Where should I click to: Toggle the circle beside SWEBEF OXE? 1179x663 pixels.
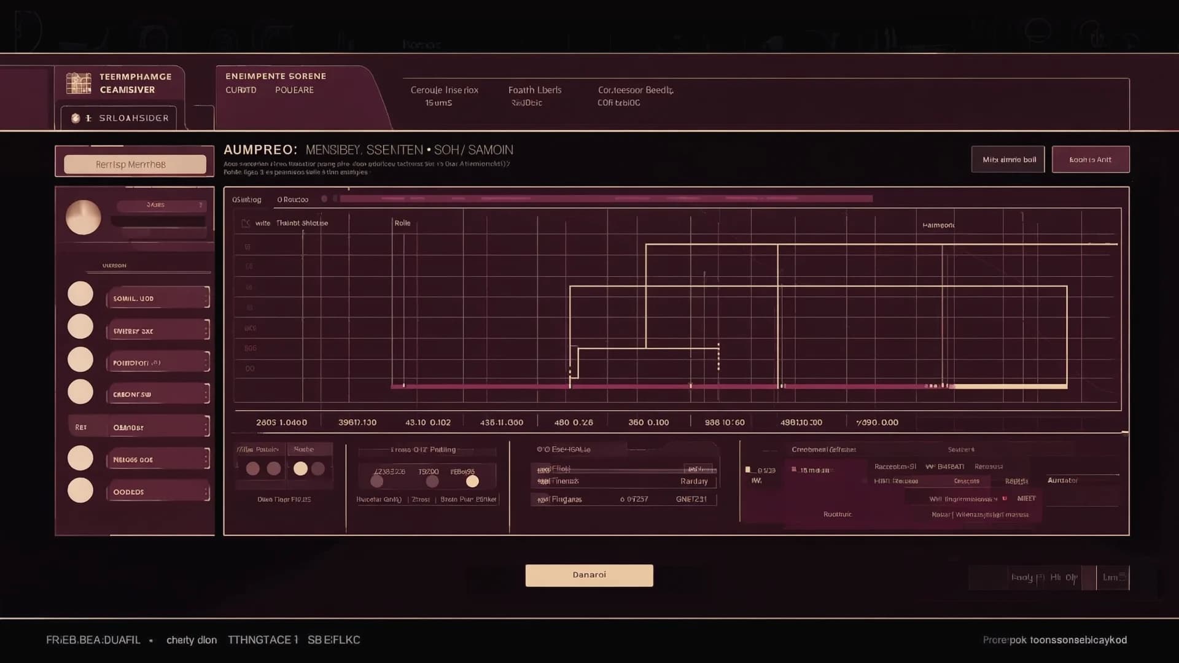pos(80,327)
